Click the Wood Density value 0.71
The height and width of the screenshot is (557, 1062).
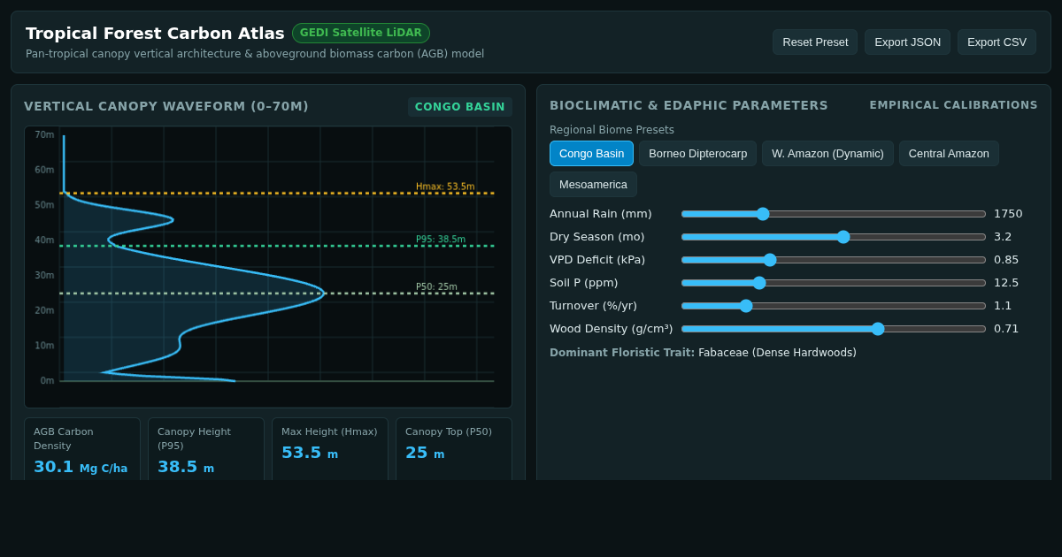click(x=1006, y=329)
